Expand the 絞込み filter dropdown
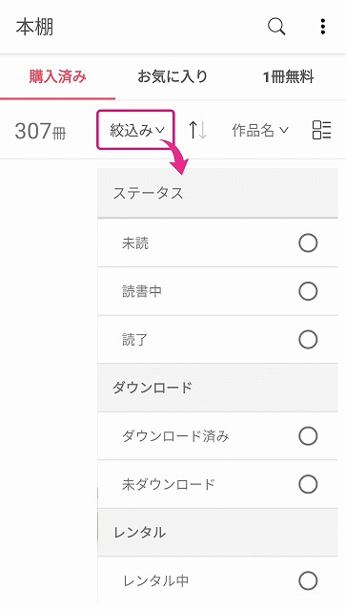Screen dimensions: 346x611 (135, 130)
